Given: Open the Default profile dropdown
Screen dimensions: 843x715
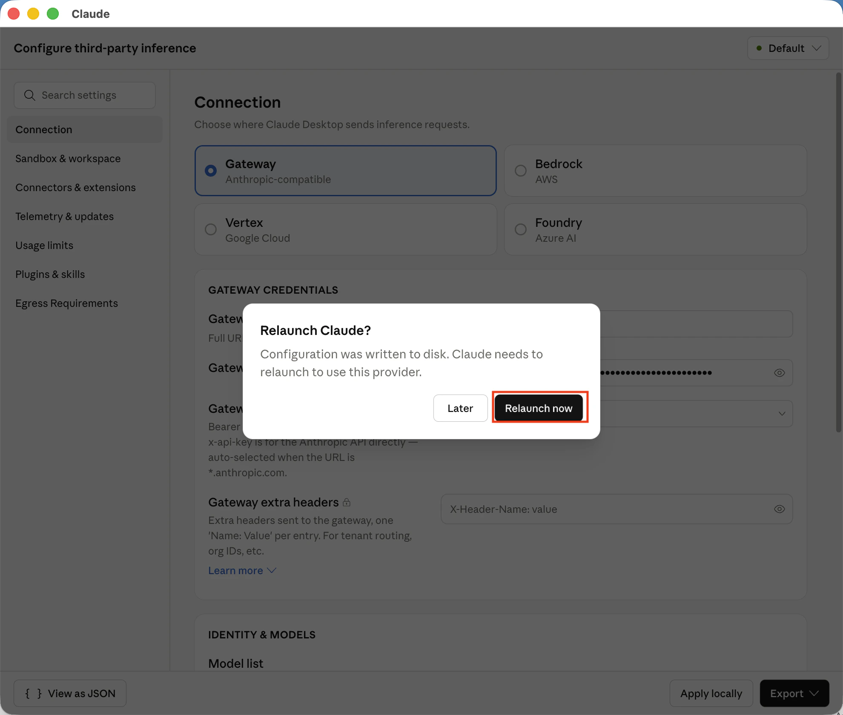Looking at the screenshot, I should pyautogui.click(x=788, y=48).
